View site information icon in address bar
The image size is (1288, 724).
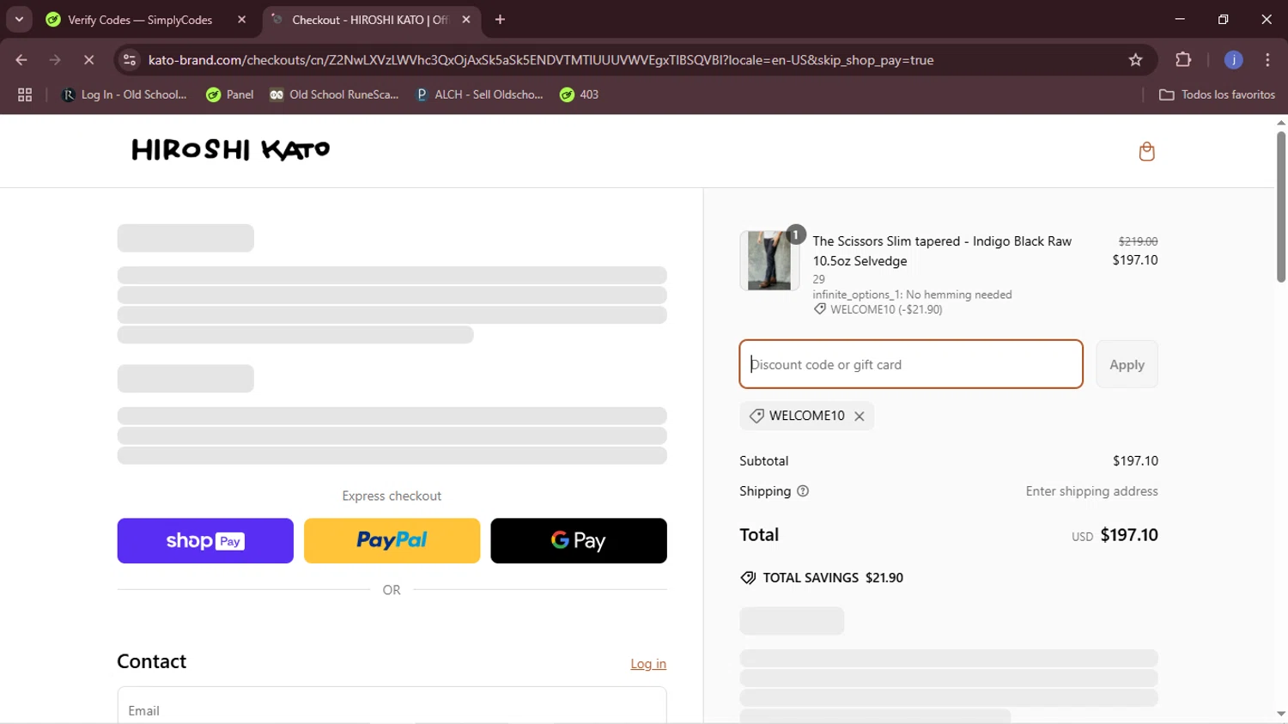(x=130, y=60)
